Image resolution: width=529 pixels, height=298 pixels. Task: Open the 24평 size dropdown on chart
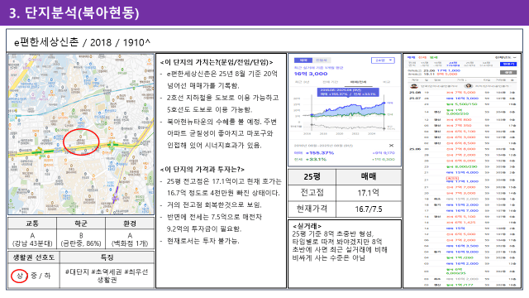[x=383, y=60]
